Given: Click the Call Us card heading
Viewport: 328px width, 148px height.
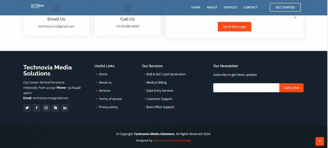Looking at the screenshot, I should pos(127,19).
